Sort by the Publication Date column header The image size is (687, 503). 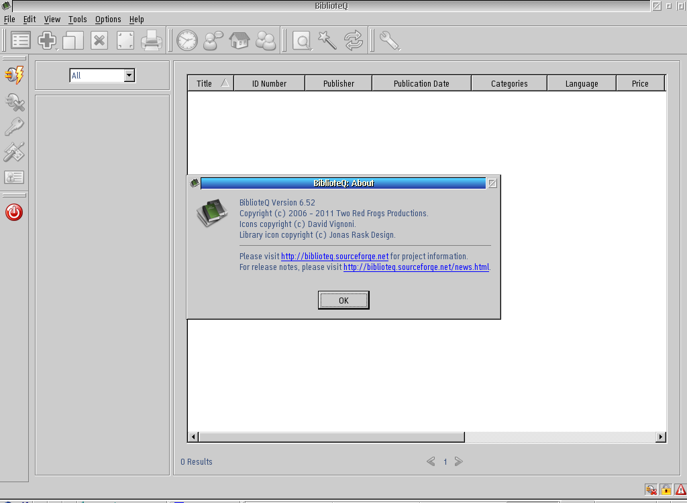[x=421, y=83]
